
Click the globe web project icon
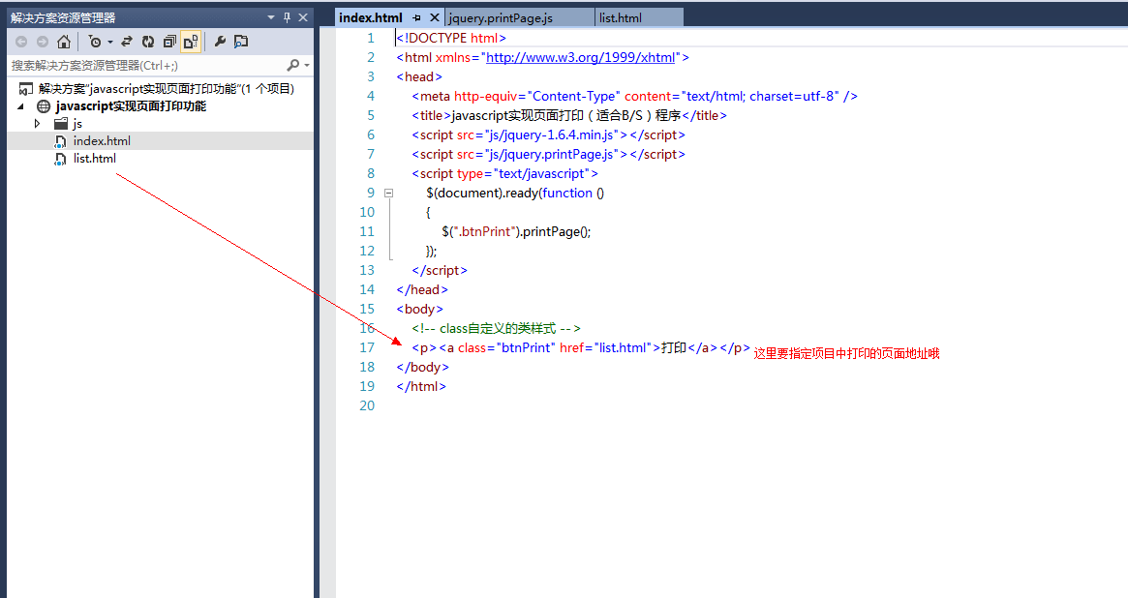[44, 106]
